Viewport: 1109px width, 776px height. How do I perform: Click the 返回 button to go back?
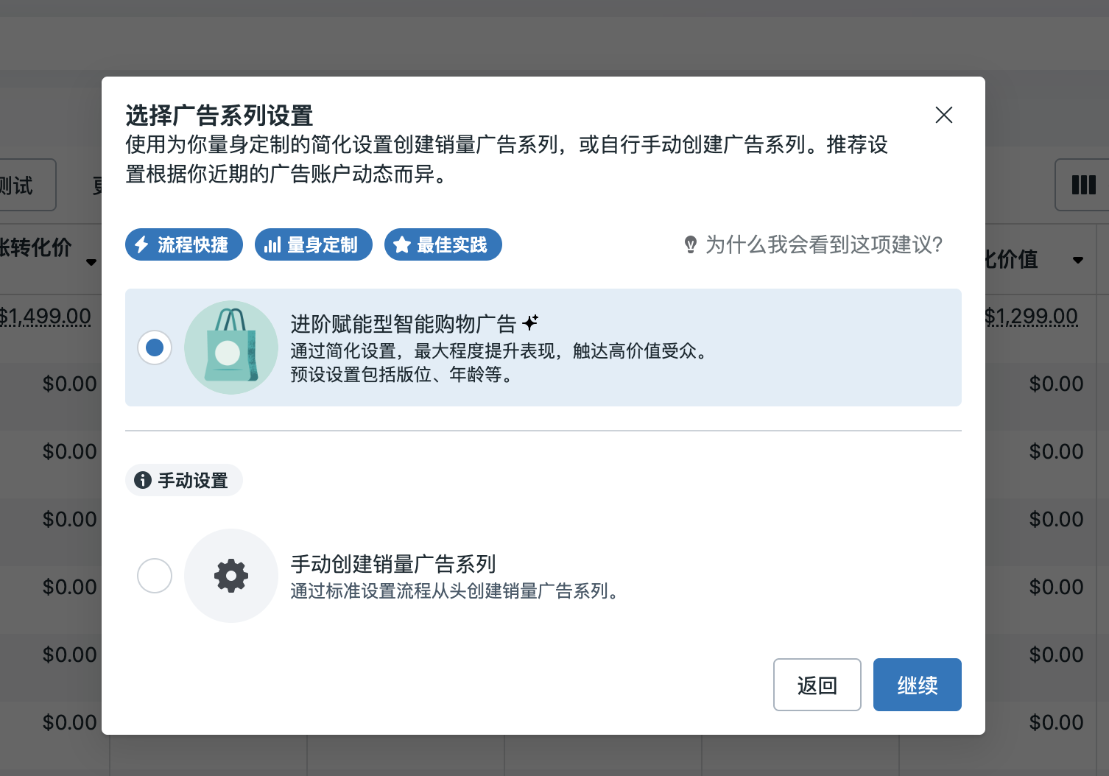pyautogui.click(x=817, y=685)
